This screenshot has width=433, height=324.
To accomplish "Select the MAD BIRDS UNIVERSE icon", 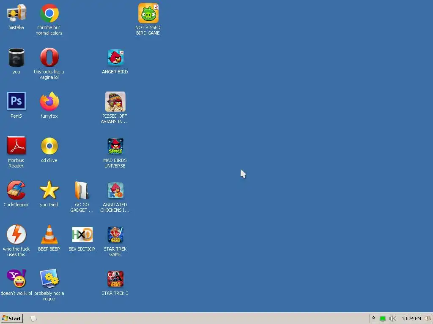I will [115, 146].
